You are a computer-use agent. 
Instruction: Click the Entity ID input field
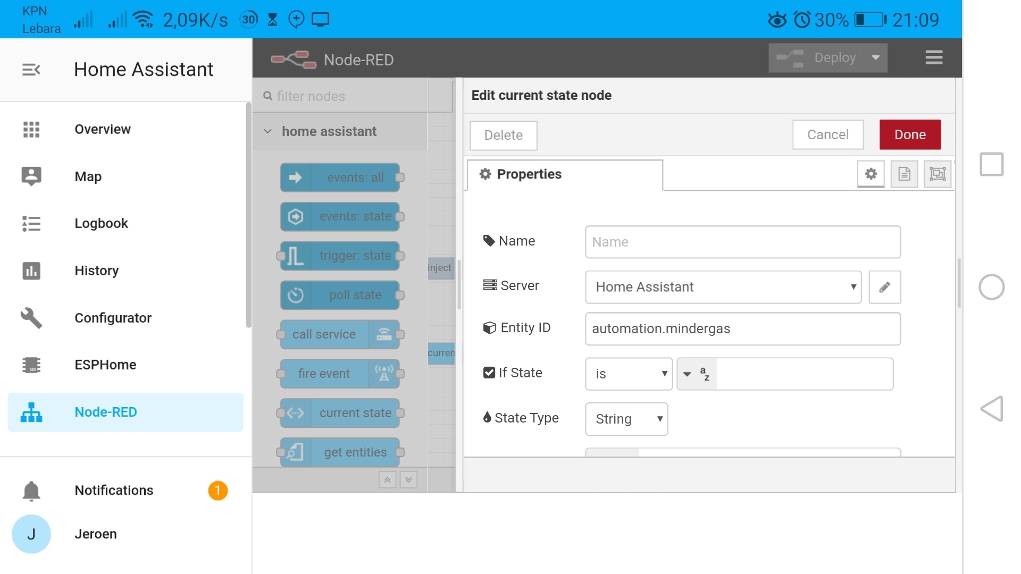click(x=742, y=328)
